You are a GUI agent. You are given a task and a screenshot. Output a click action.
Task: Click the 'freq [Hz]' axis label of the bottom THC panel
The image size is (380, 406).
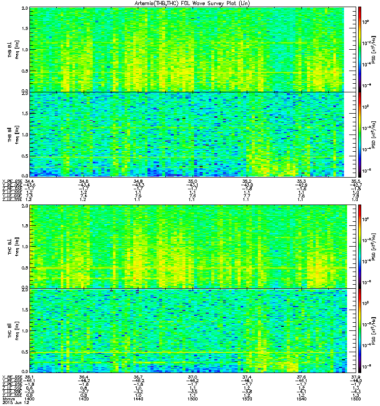(17, 331)
